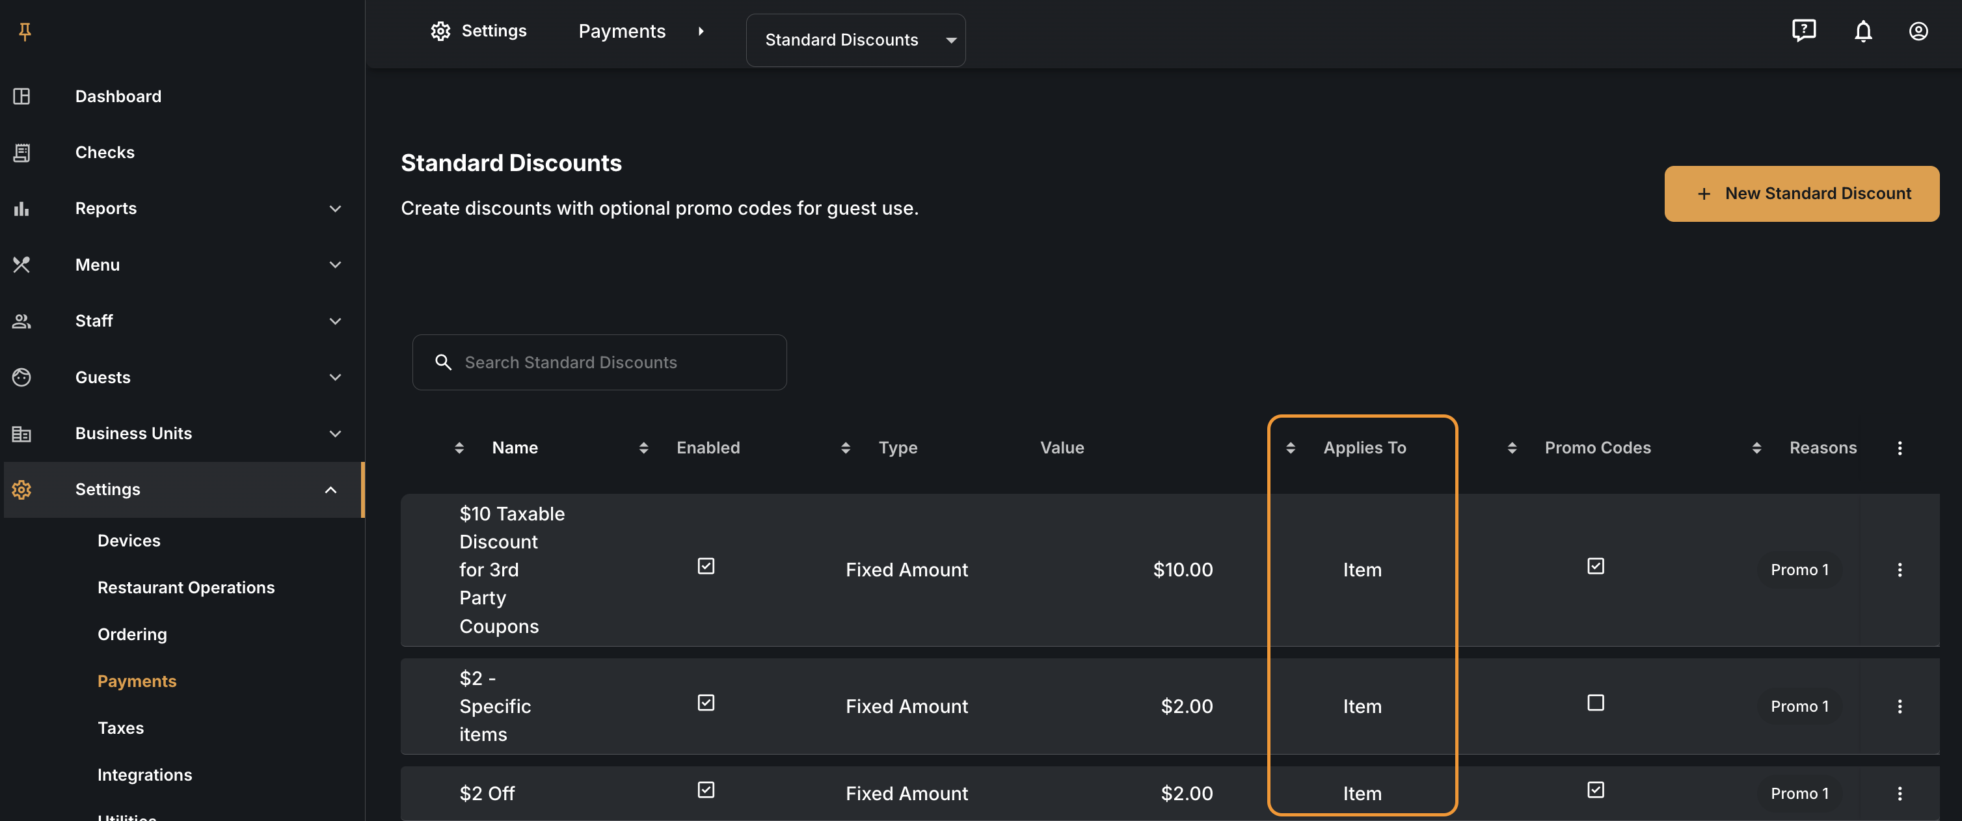Viewport: 1962px width, 821px height.
Task: Click the Payments breadcrumb arrow
Action: (x=701, y=31)
